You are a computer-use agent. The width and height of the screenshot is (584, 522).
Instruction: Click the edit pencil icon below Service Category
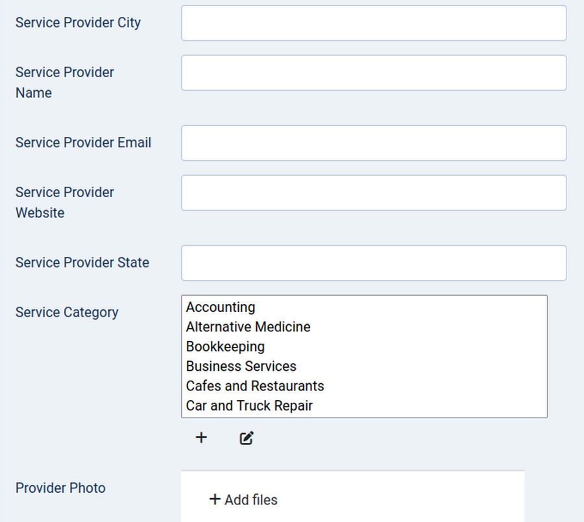coord(247,438)
